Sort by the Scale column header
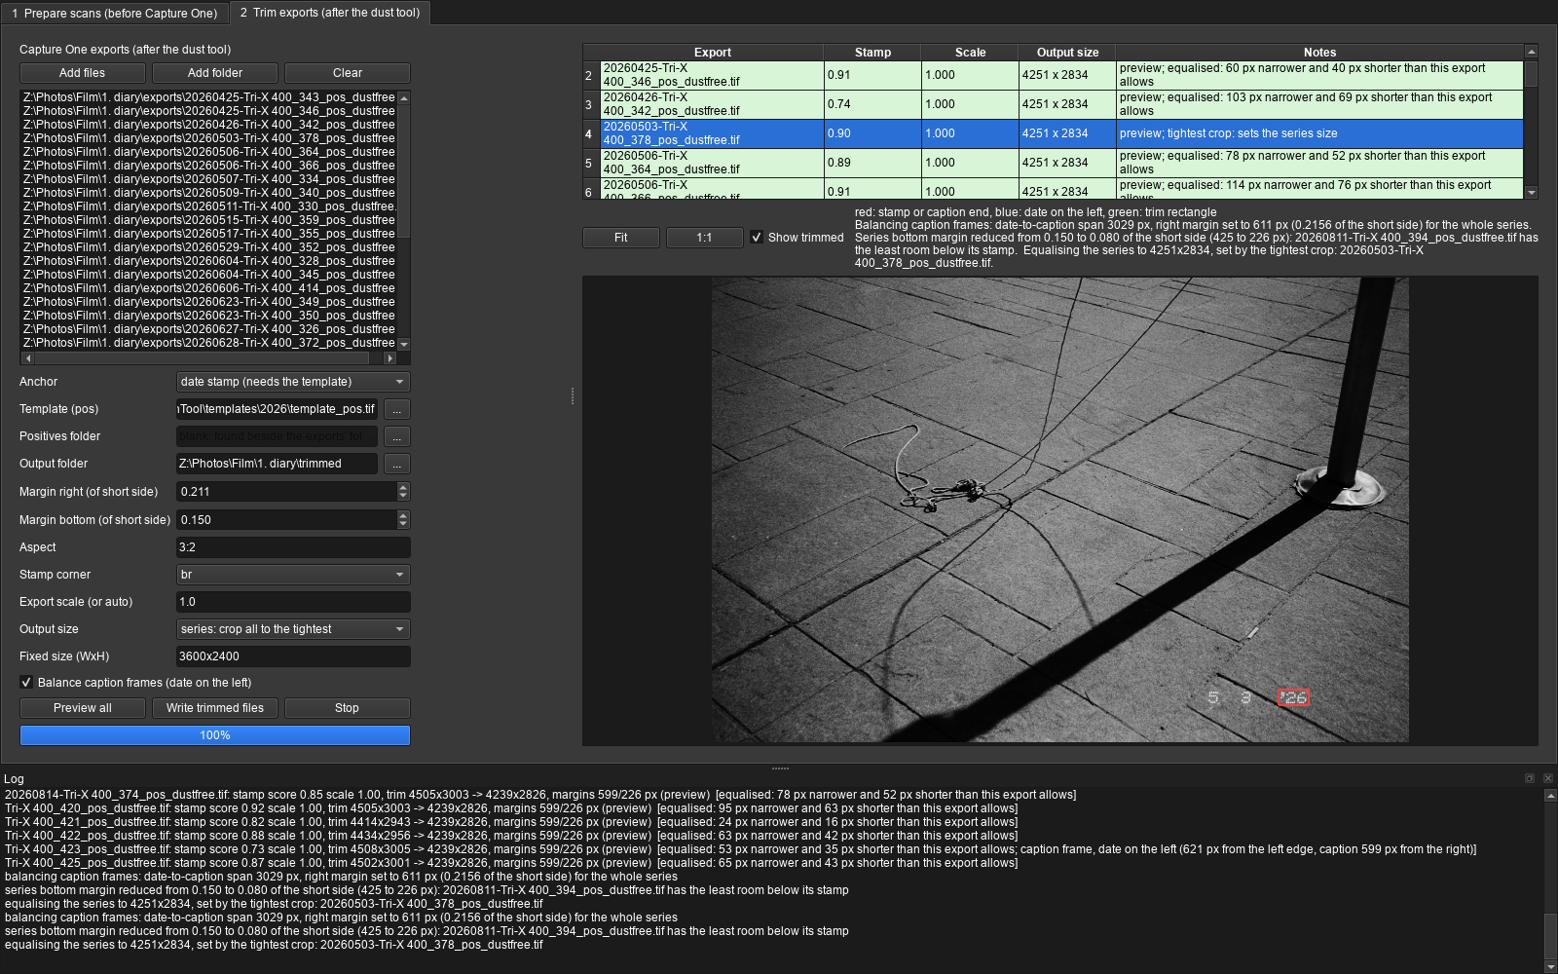Image resolution: width=1558 pixels, height=974 pixels. pos(970,53)
